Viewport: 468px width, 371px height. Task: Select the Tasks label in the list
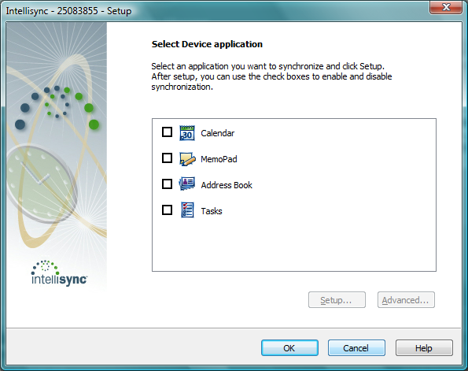coord(212,211)
